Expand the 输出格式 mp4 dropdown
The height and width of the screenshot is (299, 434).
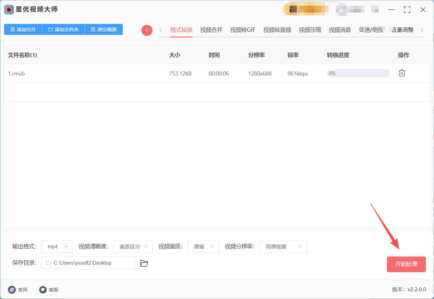pos(57,246)
